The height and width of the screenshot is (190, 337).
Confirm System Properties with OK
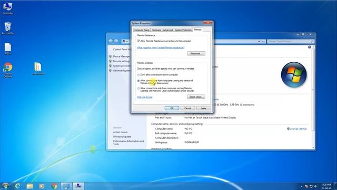(x=172, y=108)
